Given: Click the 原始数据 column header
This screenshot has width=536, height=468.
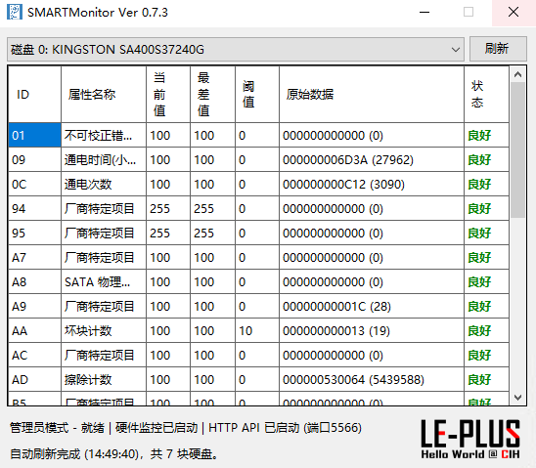Looking at the screenshot, I should [x=372, y=94].
